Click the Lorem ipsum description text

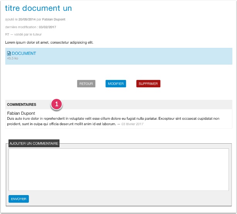(x=49, y=42)
